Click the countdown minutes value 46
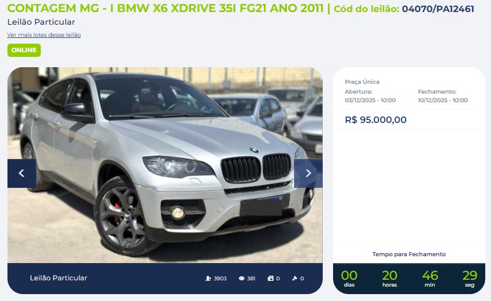The width and height of the screenshot is (491, 301). 430,275
